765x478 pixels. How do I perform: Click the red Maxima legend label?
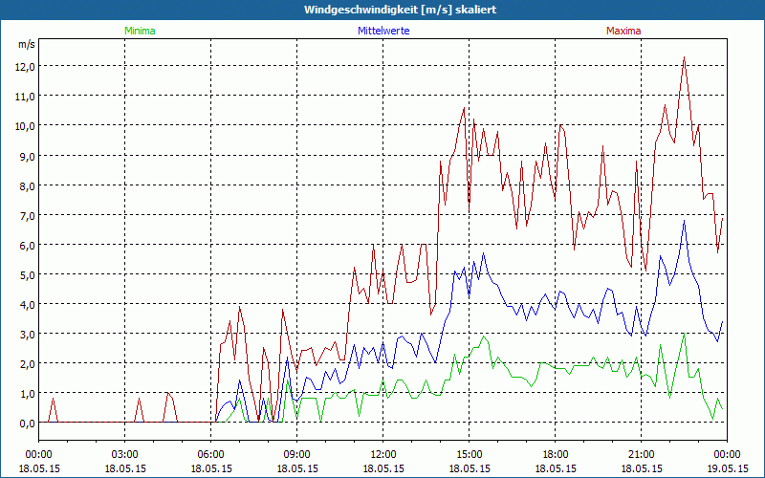[623, 31]
